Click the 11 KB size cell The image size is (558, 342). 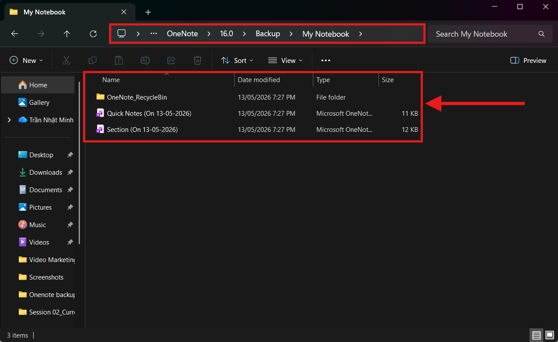tap(410, 114)
